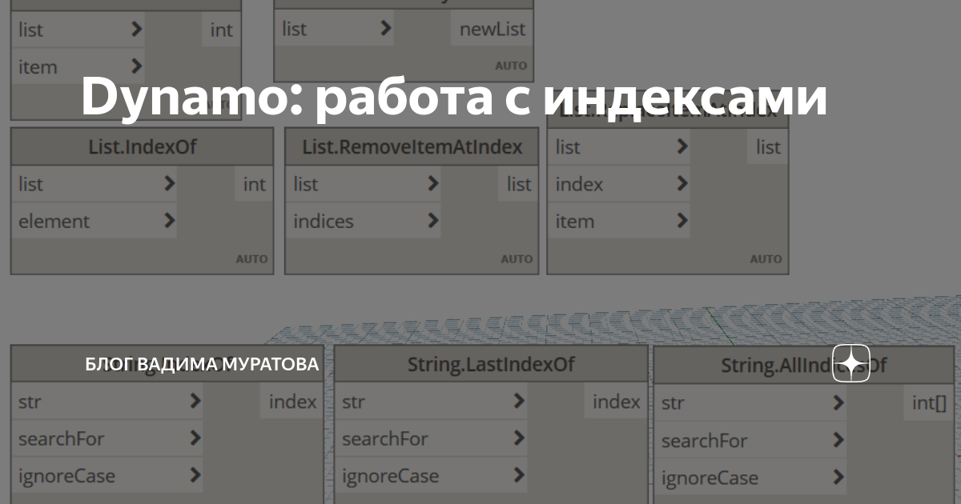Click the index input arrow on List.ReplaceItemAtIndex
This screenshot has width=961, height=504.
coord(684,184)
